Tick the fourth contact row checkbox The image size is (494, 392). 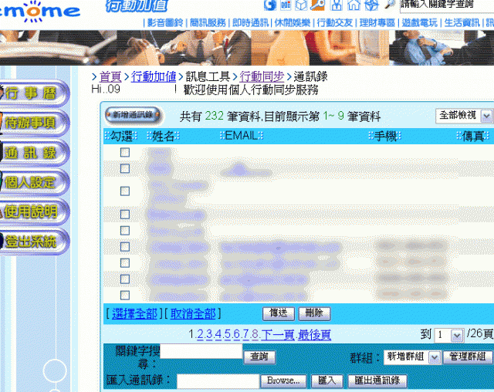125,215
